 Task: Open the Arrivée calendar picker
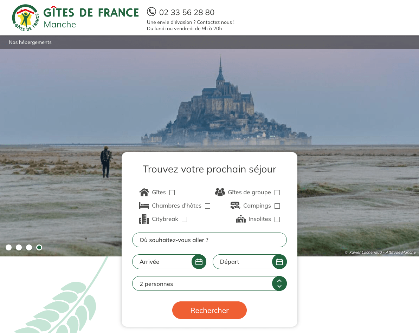click(x=199, y=262)
